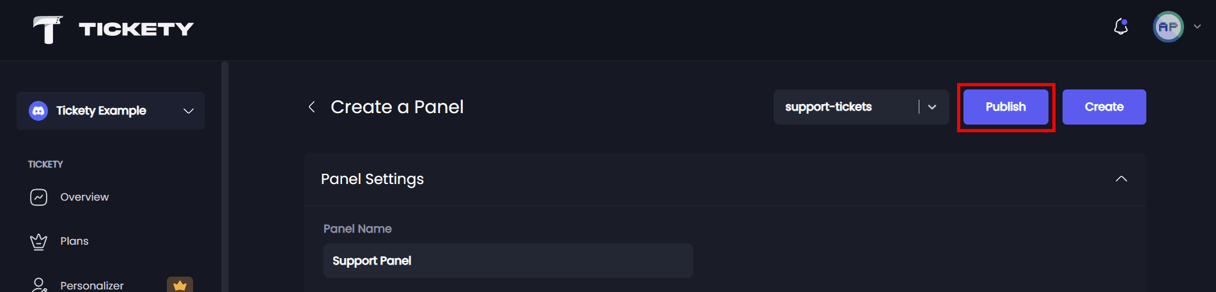Open the Tickety Example server dropdown arrow
The image size is (1216, 292).
click(x=189, y=111)
